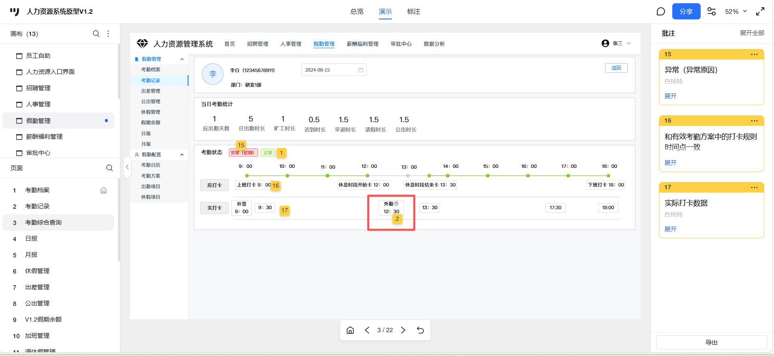Open 薪酬福利管理 in the prototype top navigation
Screen dimensions: 774x356
pyautogui.click(x=363, y=44)
